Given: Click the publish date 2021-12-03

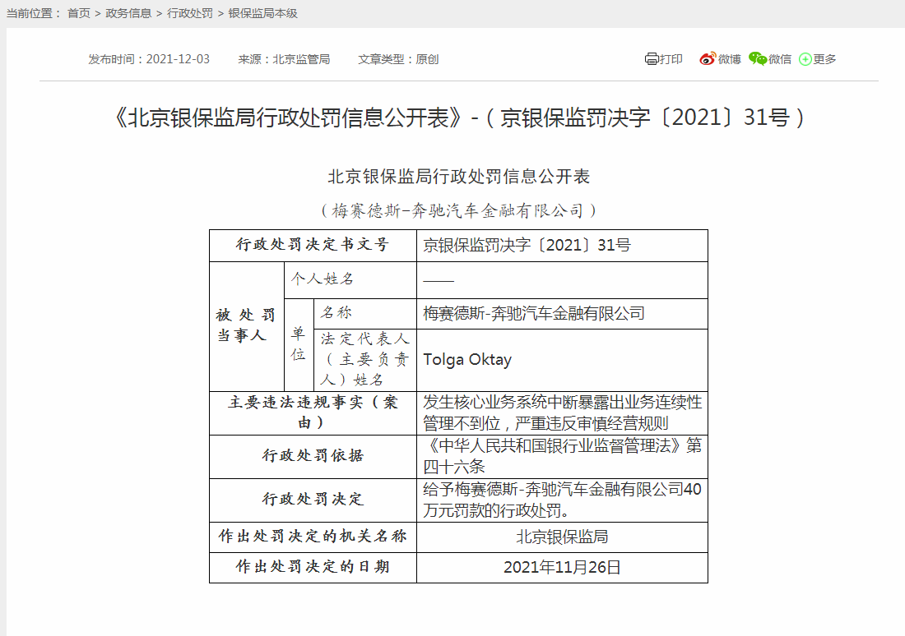Looking at the screenshot, I should pos(178,59).
